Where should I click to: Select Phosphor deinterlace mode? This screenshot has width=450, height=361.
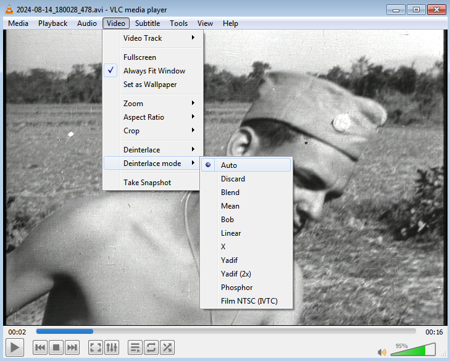[x=246, y=287]
